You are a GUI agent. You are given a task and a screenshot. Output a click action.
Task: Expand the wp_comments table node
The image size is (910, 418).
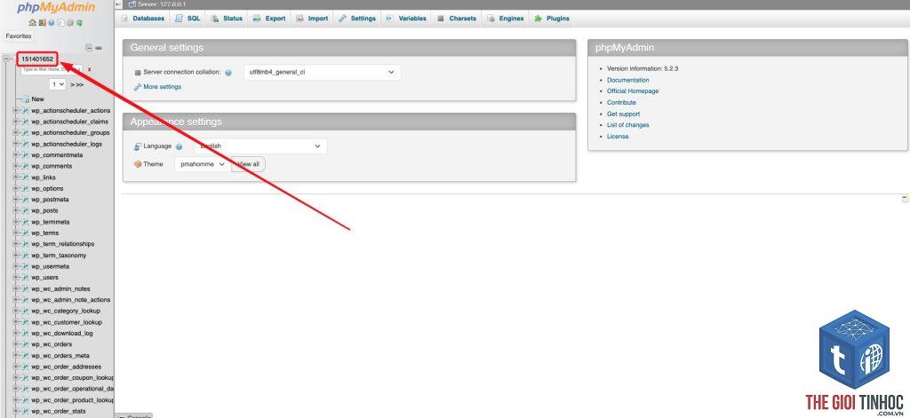coord(16,166)
